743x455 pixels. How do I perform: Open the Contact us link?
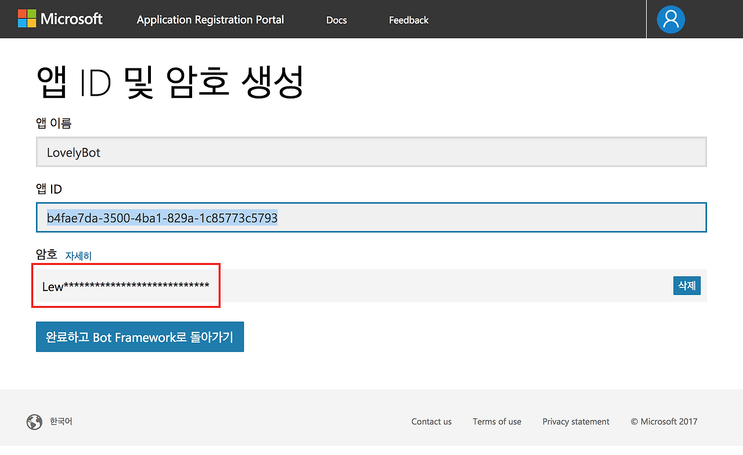pos(431,422)
